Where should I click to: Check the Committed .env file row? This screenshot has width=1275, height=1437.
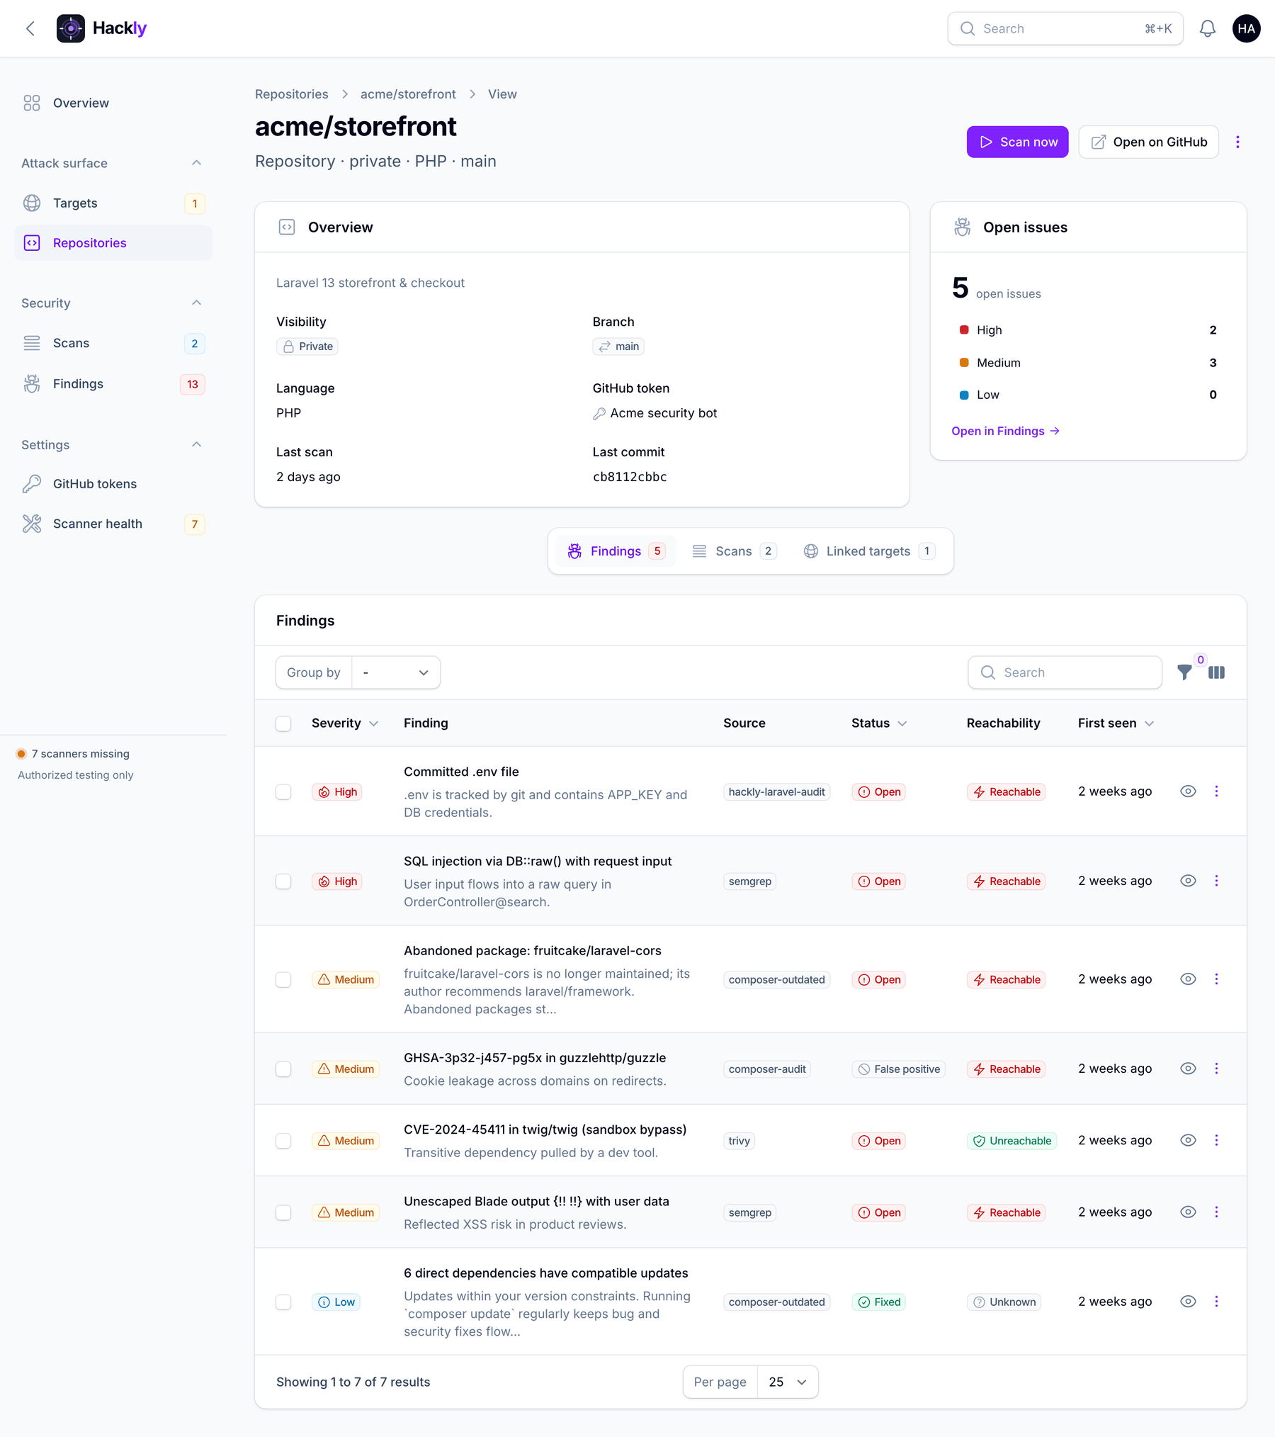(x=283, y=791)
